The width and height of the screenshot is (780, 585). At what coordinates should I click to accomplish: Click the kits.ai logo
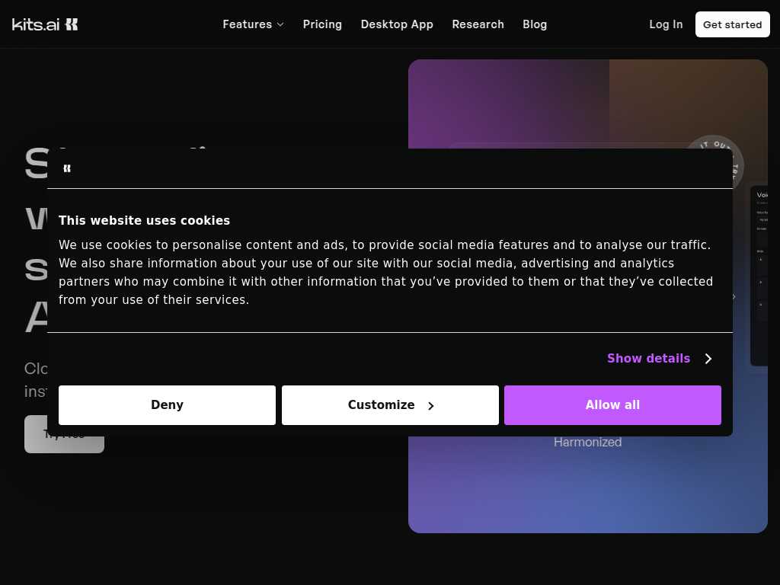tap(45, 24)
